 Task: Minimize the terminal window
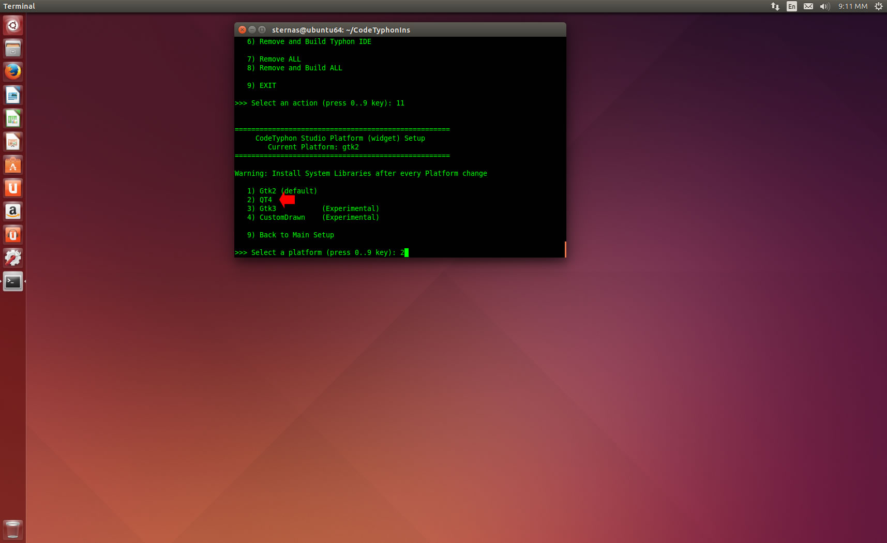[252, 30]
